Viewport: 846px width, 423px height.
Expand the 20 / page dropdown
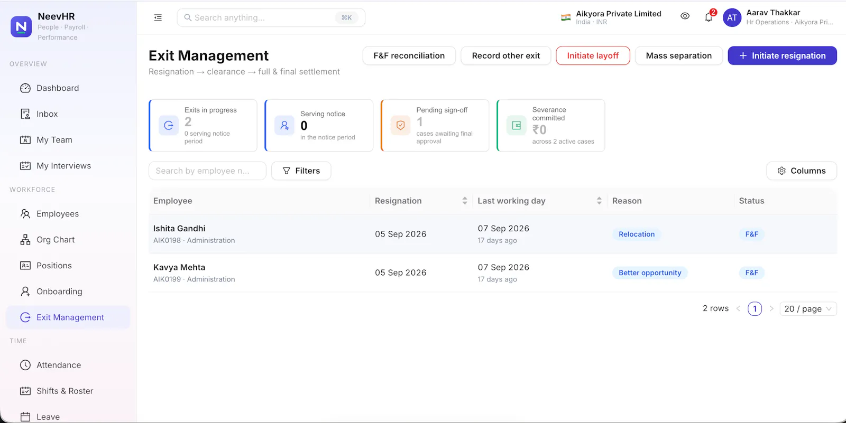(x=808, y=309)
